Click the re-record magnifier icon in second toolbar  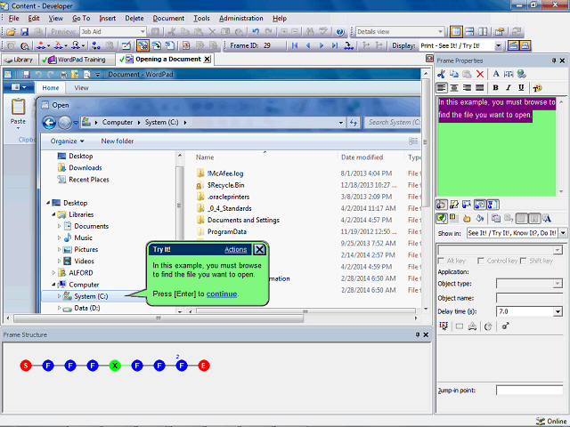point(24,45)
